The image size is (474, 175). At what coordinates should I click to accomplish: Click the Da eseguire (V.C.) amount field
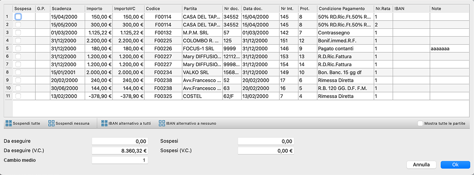point(120,150)
